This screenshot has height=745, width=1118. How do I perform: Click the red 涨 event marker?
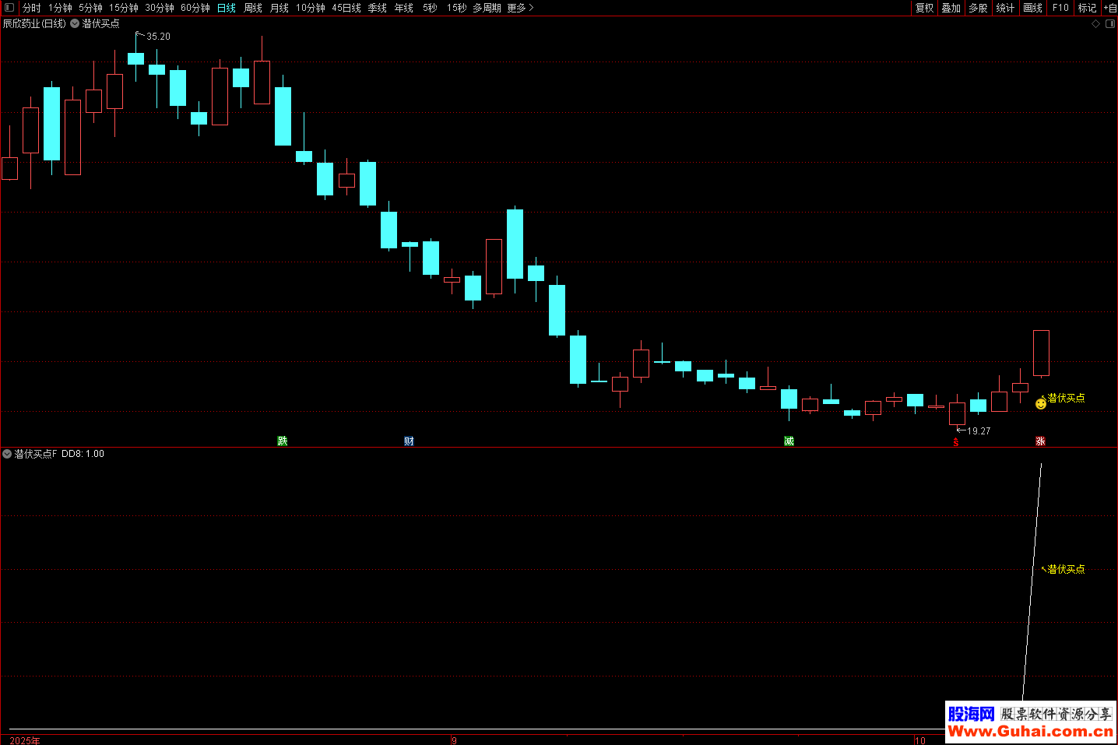(1040, 441)
